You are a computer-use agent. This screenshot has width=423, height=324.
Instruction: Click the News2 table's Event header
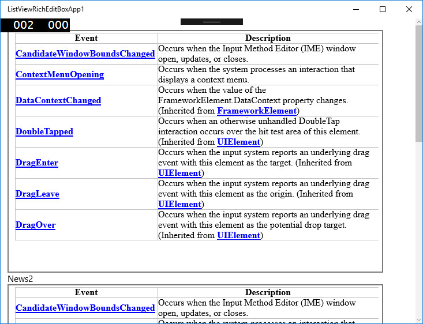point(87,292)
